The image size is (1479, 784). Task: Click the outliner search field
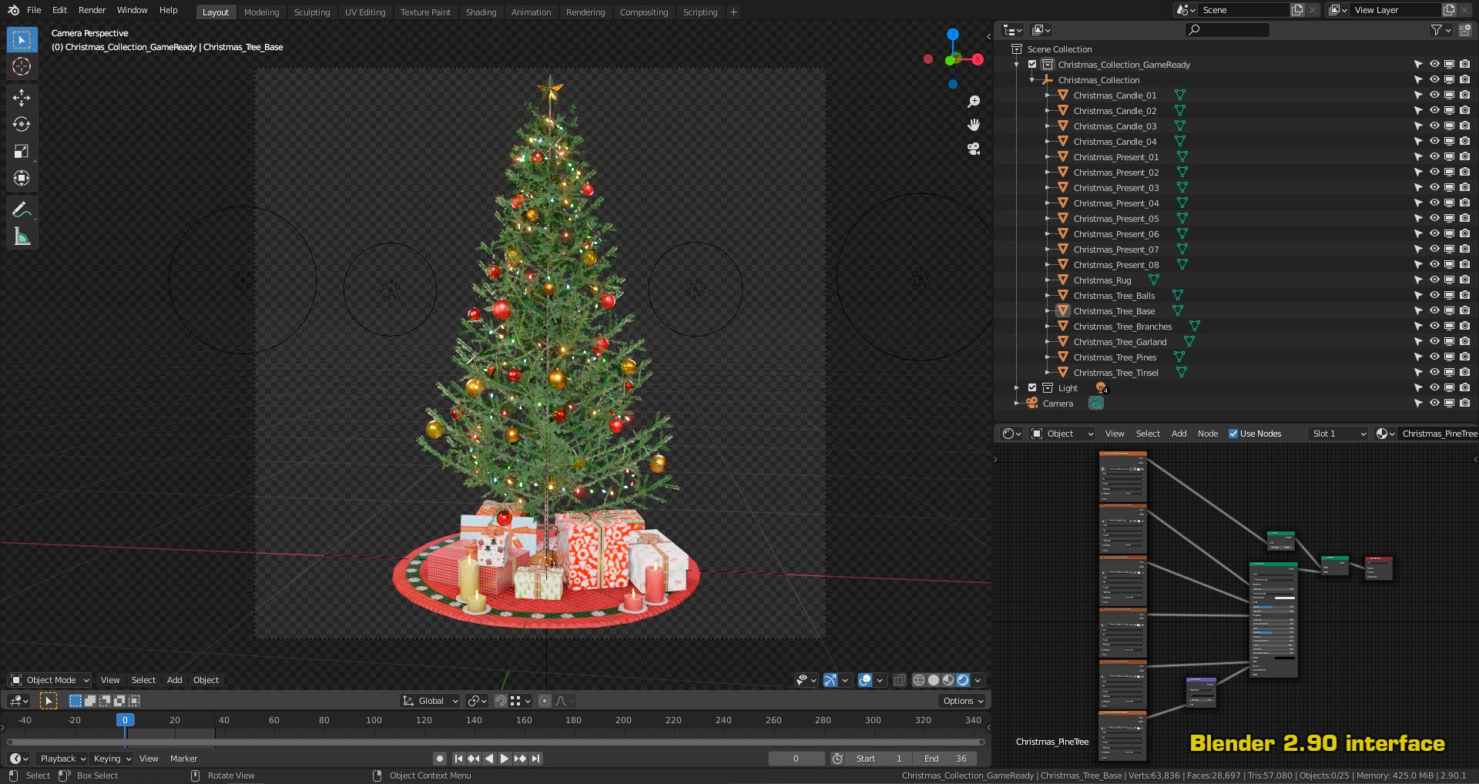(1227, 30)
